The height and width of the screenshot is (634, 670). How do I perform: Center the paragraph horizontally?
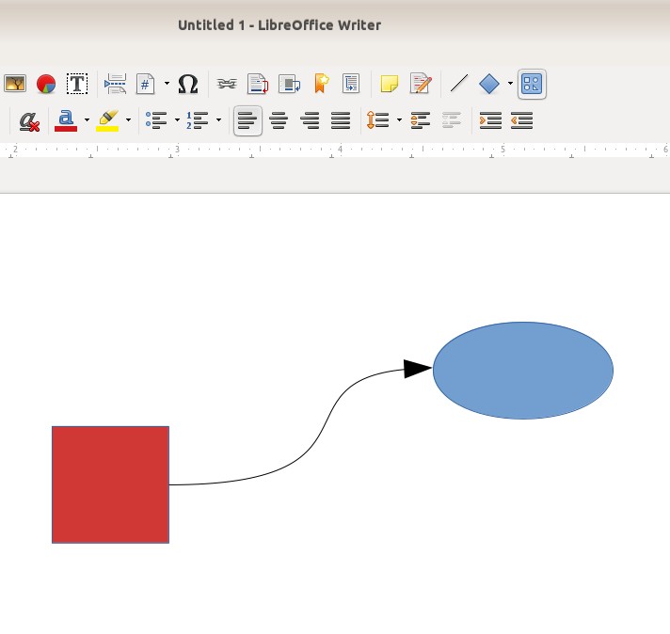tap(279, 120)
